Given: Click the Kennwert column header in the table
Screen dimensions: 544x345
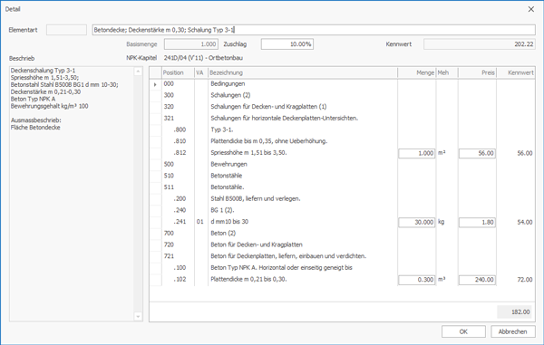Looking at the screenshot, I should pyautogui.click(x=516, y=72).
